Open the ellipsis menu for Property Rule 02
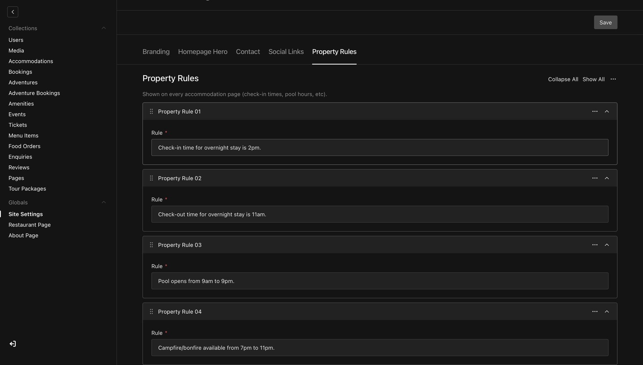This screenshot has width=643, height=365. pos(595,178)
